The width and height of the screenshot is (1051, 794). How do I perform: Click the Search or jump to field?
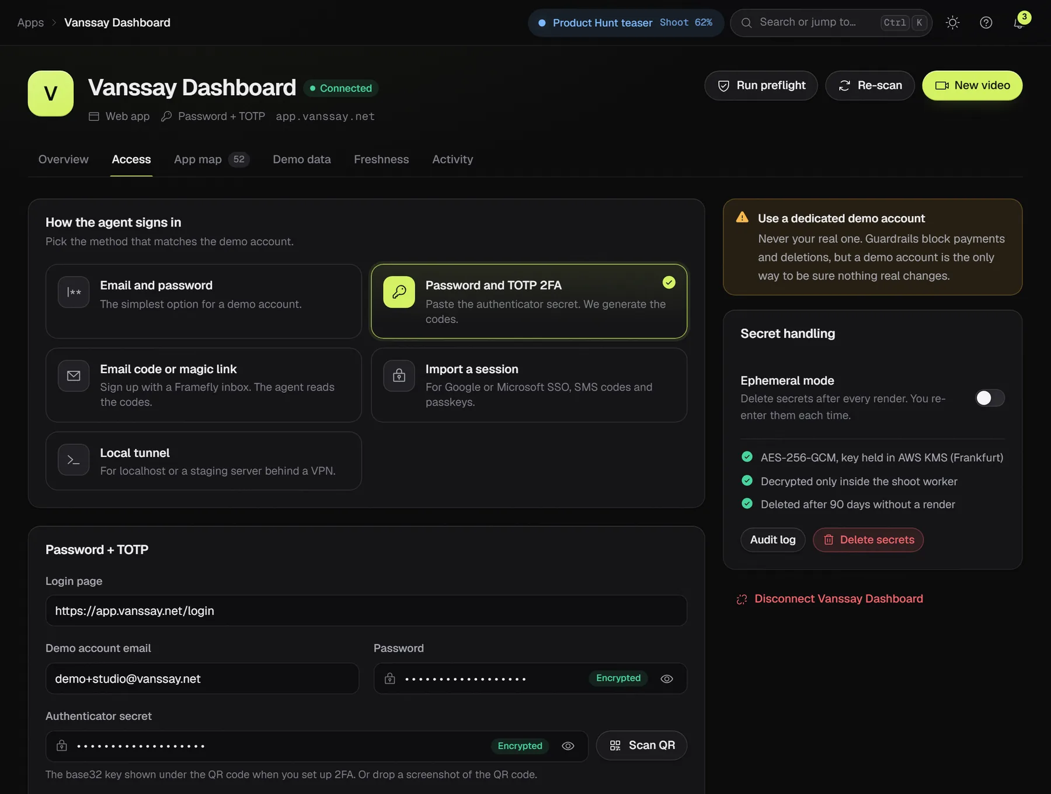click(831, 23)
